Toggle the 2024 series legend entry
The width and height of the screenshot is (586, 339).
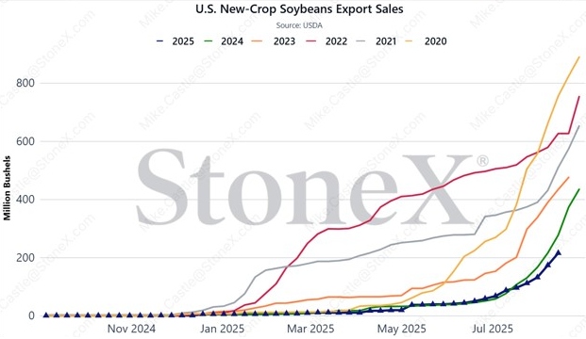225,41
